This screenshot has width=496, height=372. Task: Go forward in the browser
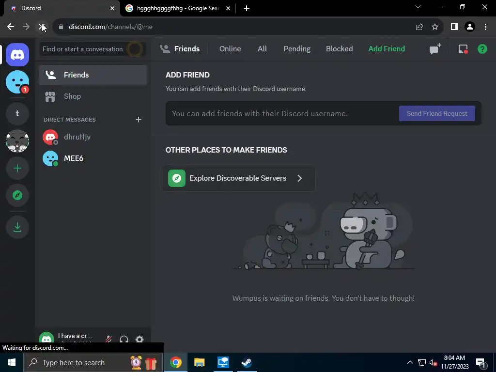pos(26,27)
